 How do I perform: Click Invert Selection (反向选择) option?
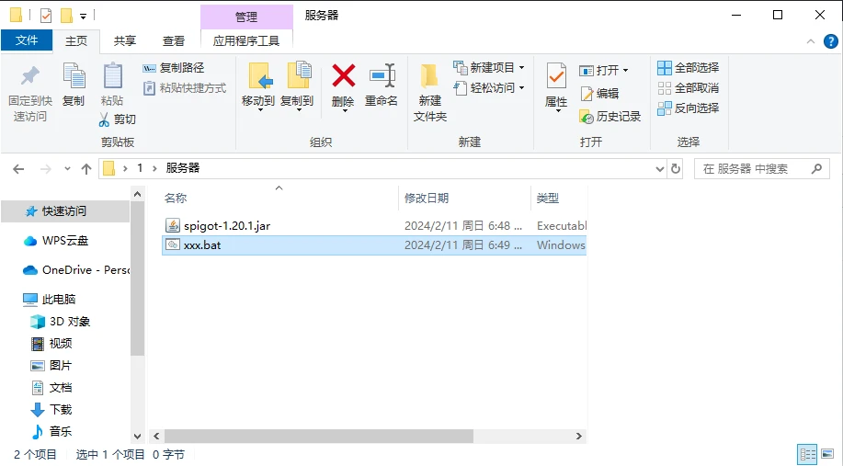pos(689,108)
